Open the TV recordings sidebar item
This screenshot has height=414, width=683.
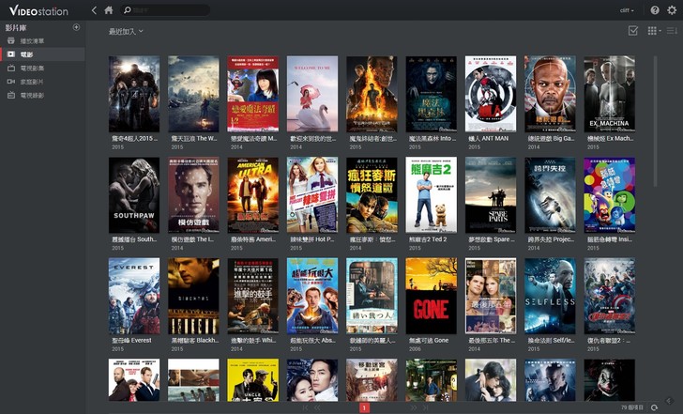[x=43, y=95]
